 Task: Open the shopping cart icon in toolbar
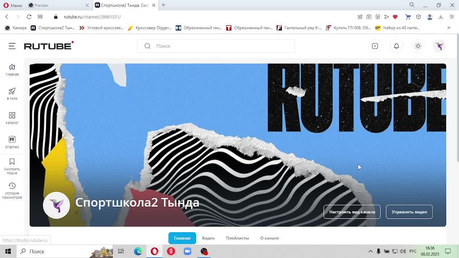pyautogui.click(x=408, y=17)
